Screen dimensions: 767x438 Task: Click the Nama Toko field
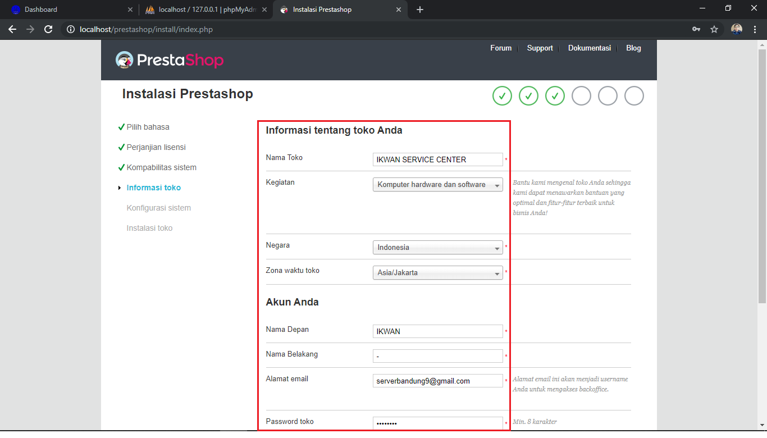pos(438,159)
